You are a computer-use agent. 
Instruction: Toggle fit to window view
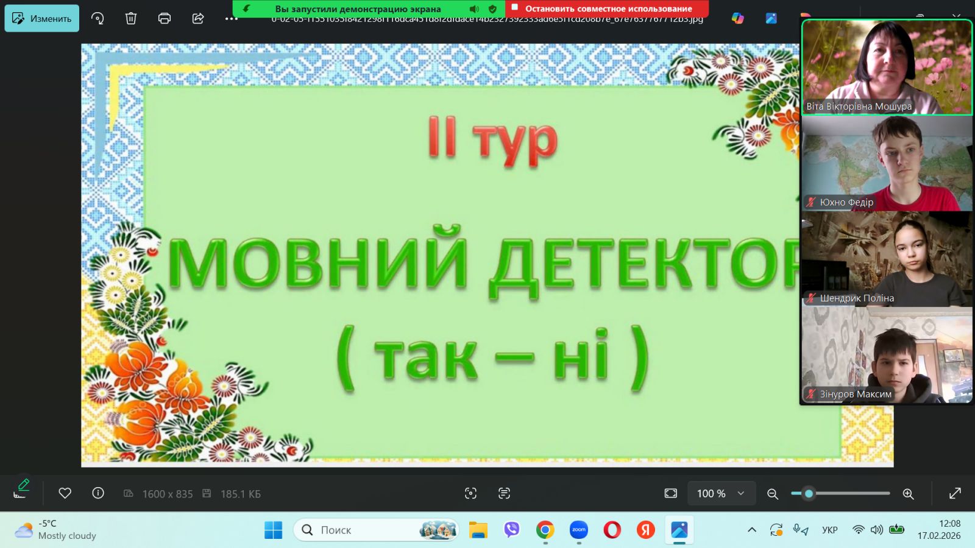(x=671, y=493)
